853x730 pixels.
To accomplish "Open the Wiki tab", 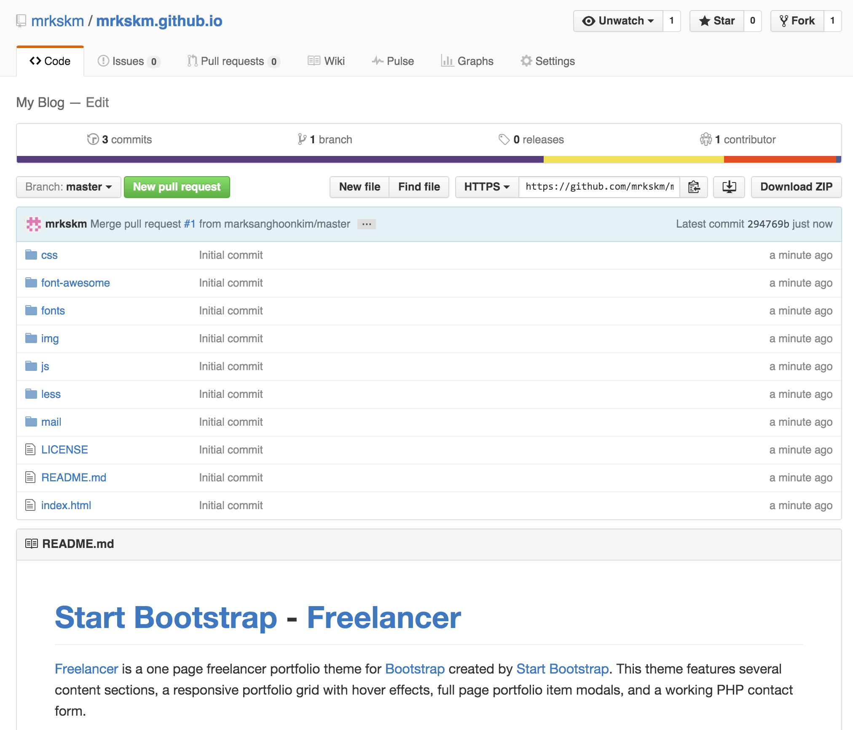I will pyautogui.click(x=326, y=61).
